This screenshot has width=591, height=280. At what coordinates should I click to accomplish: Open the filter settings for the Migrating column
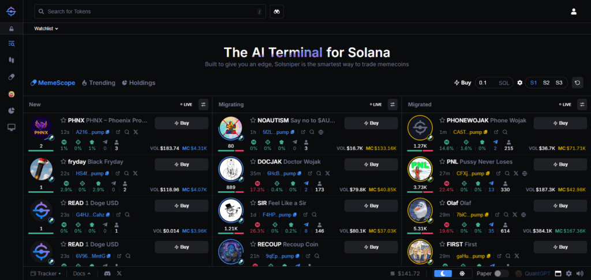[x=392, y=104]
